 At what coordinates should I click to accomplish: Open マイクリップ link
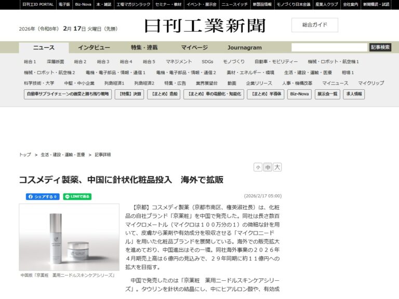(x=371, y=83)
